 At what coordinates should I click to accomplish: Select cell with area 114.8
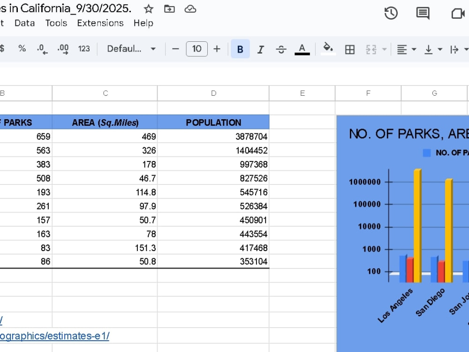(105, 192)
